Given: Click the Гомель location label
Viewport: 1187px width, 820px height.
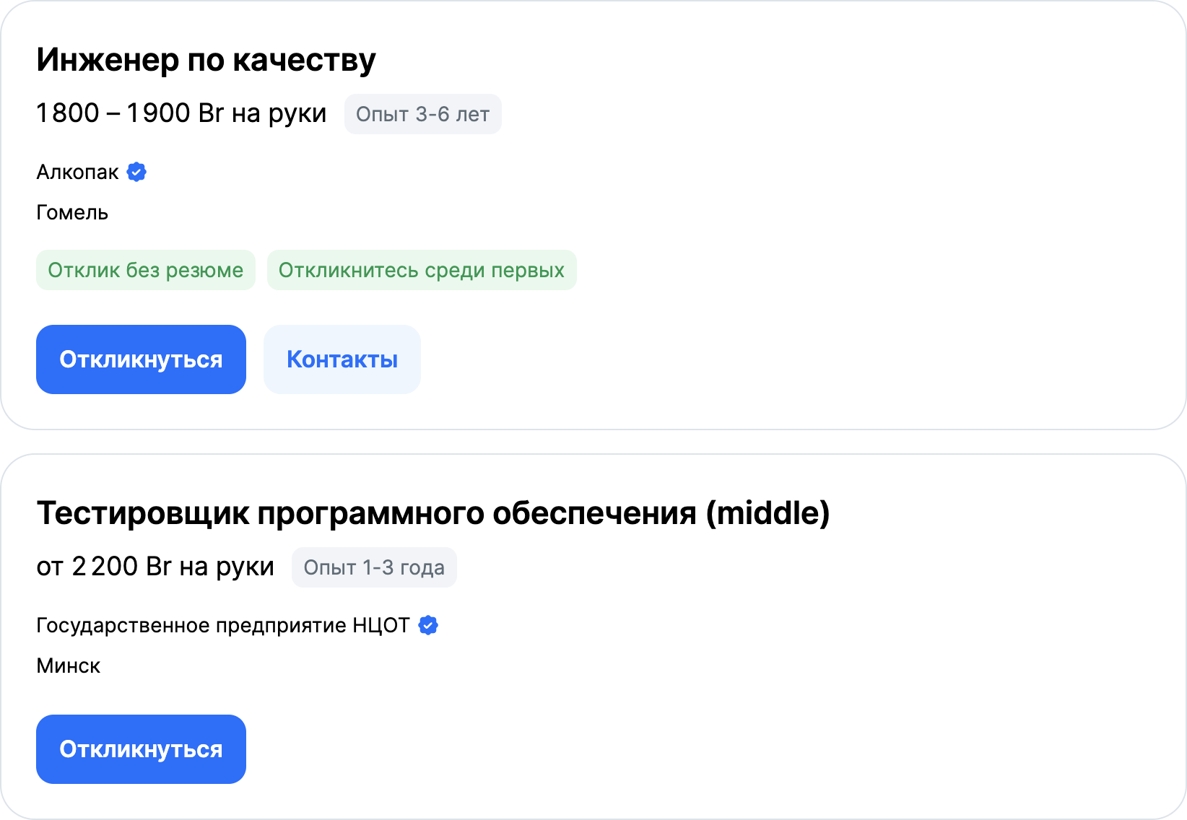Looking at the screenshot, I should [x=72, y=212].
